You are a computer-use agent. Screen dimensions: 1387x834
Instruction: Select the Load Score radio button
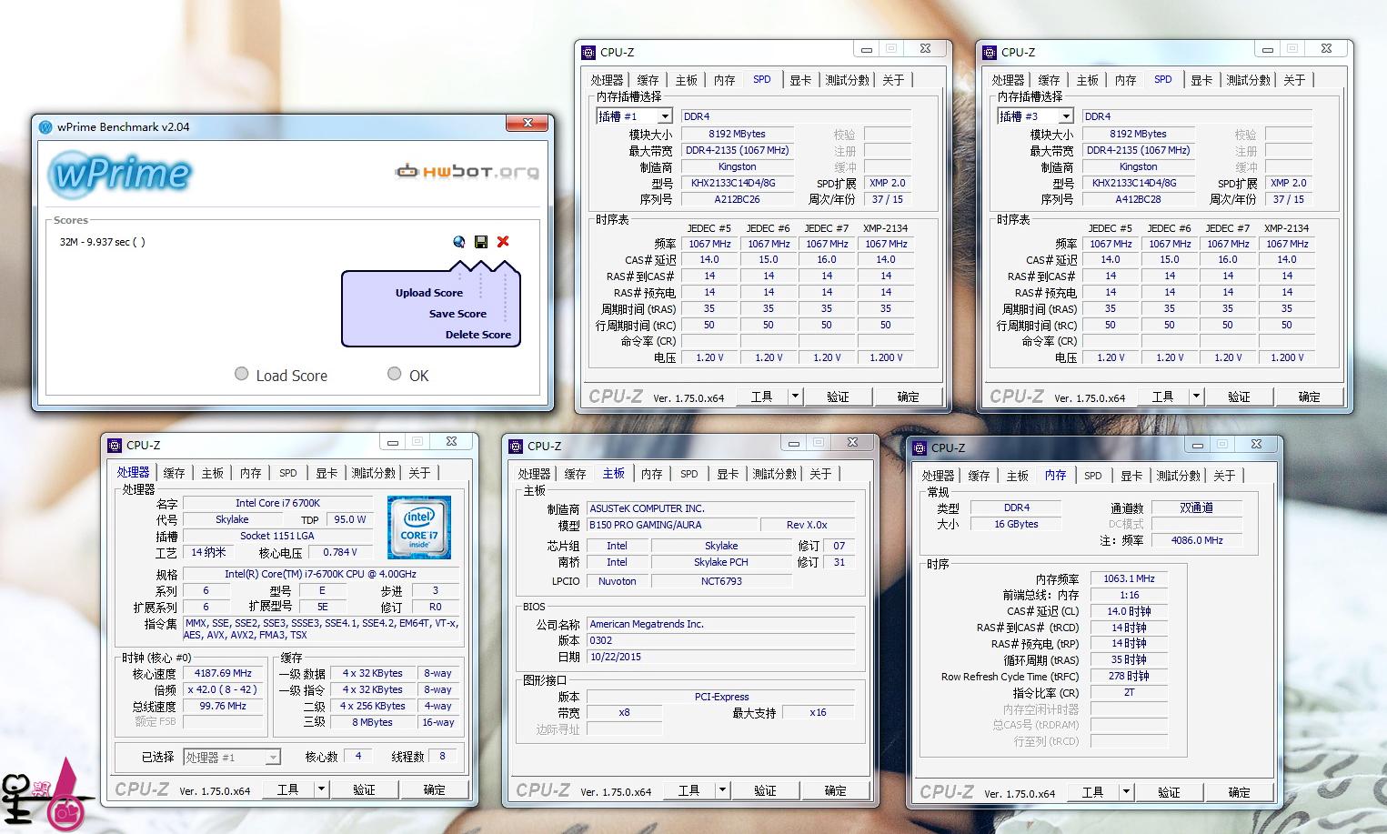coord(241,374)
